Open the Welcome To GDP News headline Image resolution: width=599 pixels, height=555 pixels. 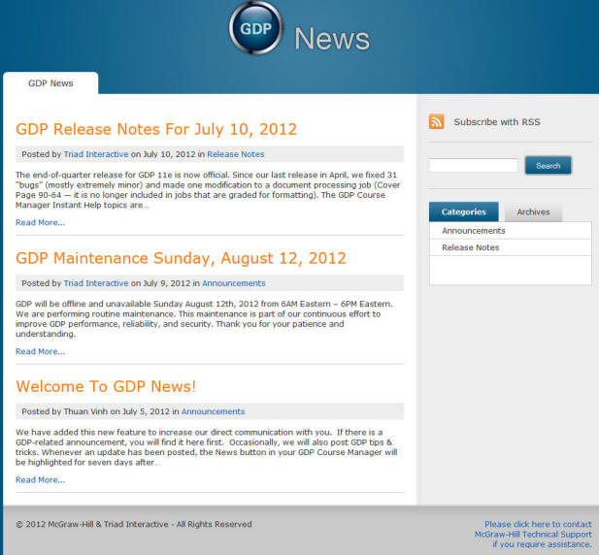[106, 387]
